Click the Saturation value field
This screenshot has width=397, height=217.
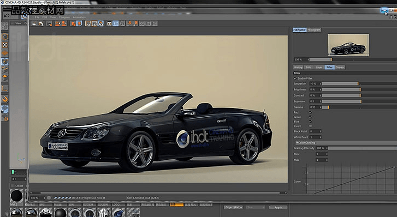coord(315,84)
